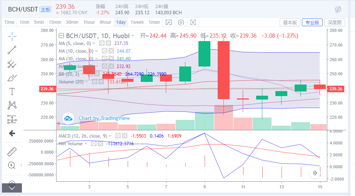
Task: Open settings gear for MA (30, close, 0)
Action: 104,59
